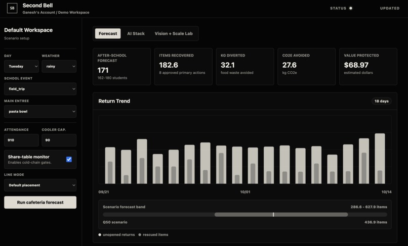Screen dimensions: 408x246
Task: Click the unopened returns legend dot
Action: [x=100, y=234]
